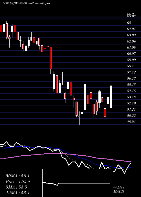Select the 52.19 price axis label

[x=131, y=103]
